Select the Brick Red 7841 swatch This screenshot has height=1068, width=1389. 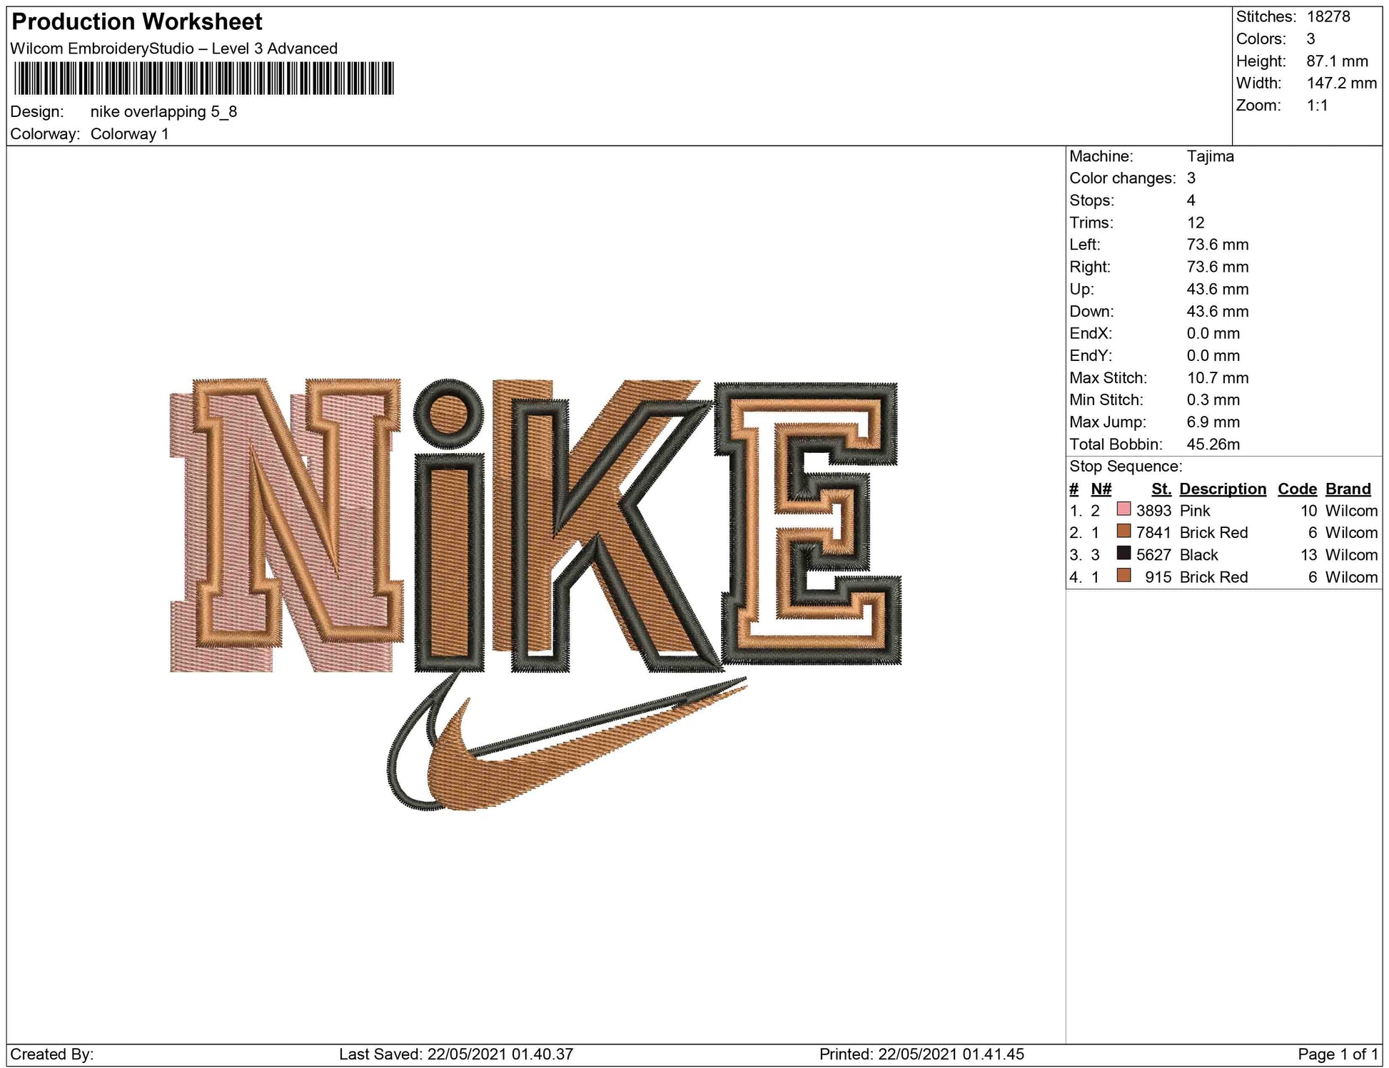click(1123, 532)
